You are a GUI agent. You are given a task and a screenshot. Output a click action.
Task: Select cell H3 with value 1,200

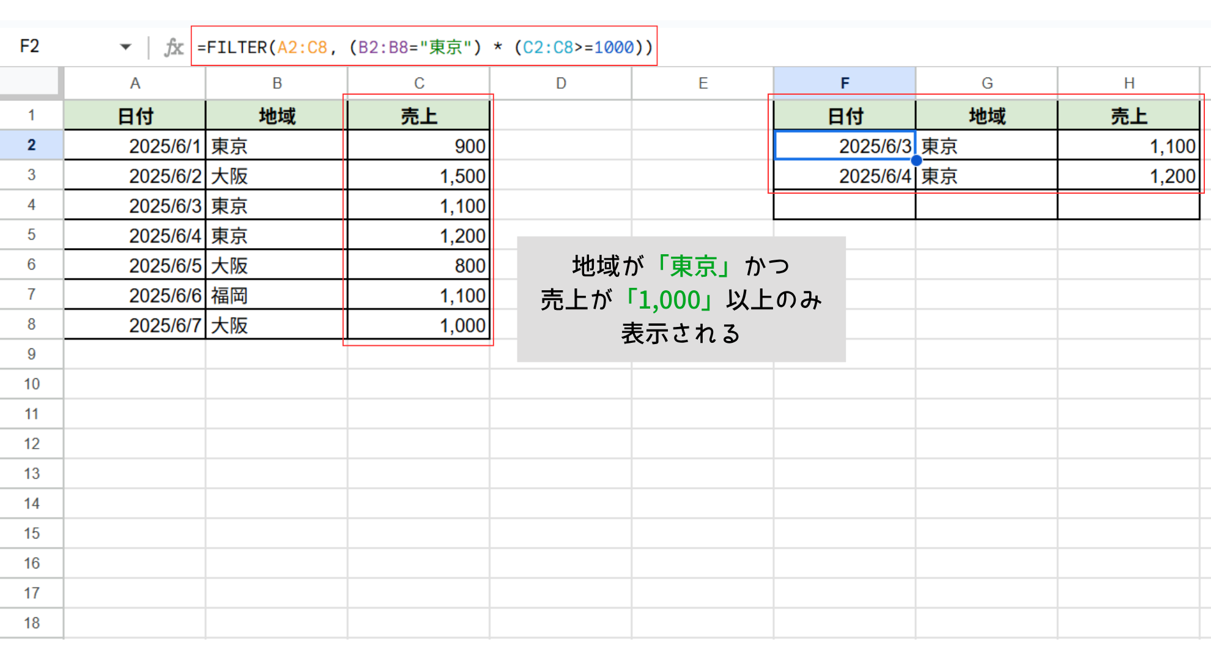tap(1129, 175)
